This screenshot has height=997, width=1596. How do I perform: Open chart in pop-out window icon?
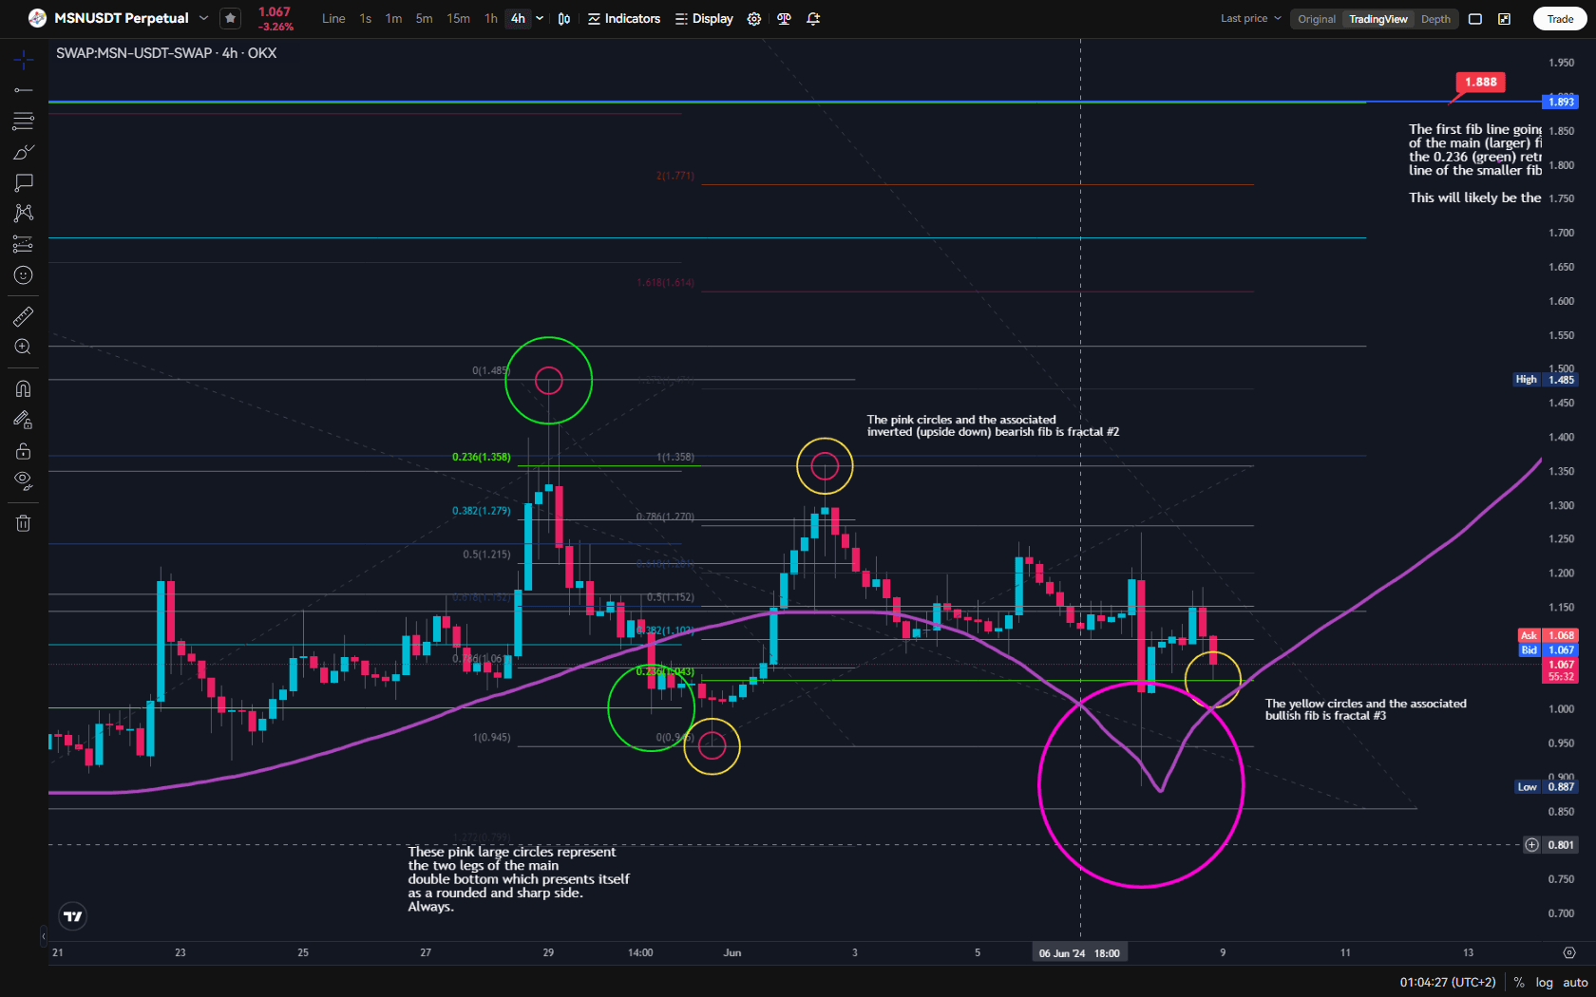click(1505, 19)
